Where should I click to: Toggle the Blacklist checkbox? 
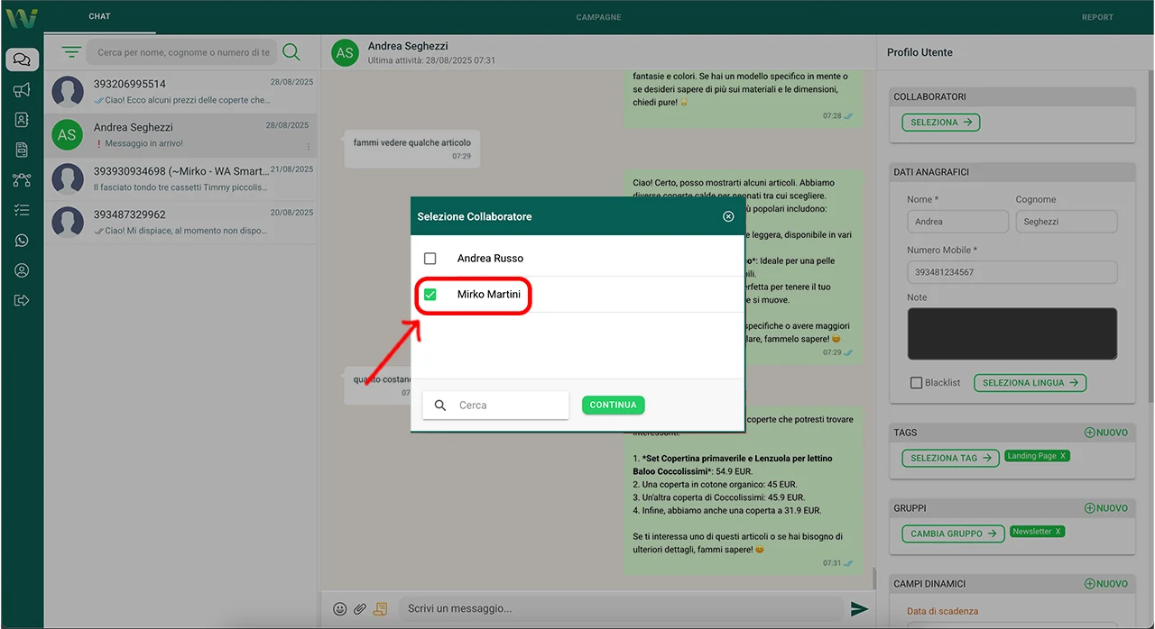click(x=917, y=383)
